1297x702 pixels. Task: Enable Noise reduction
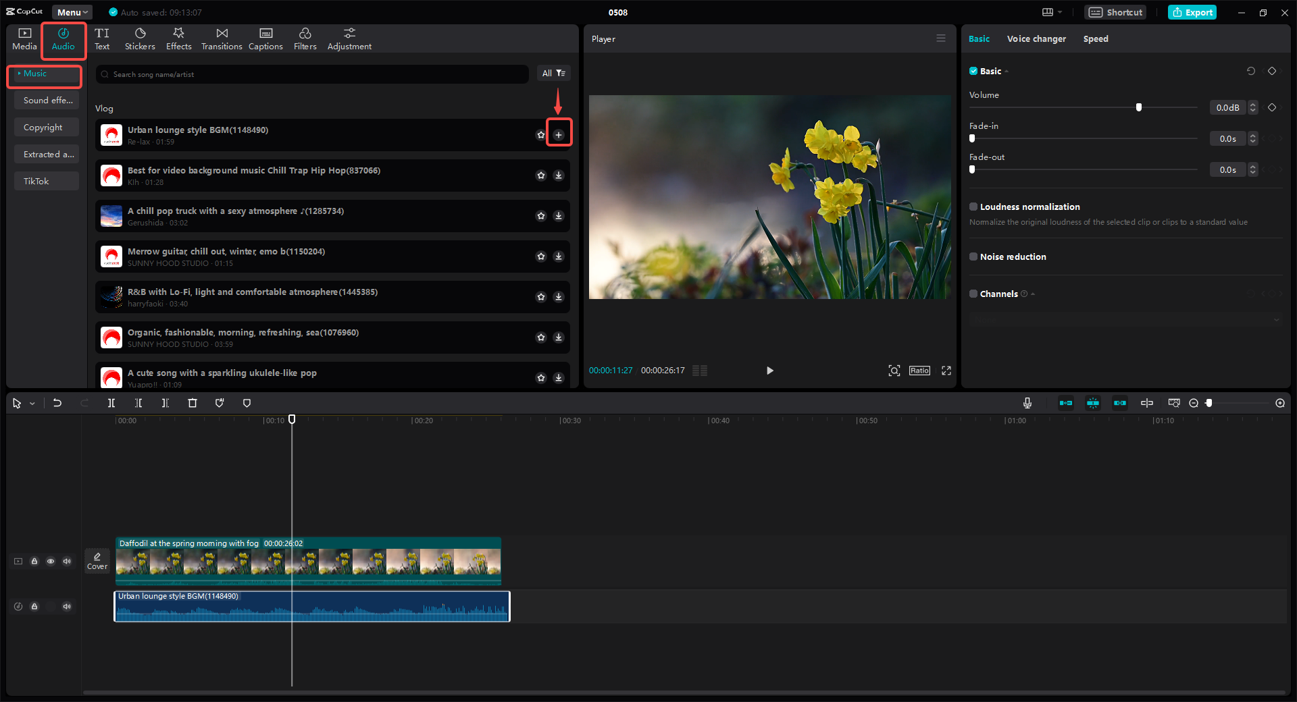coord(973,256)
